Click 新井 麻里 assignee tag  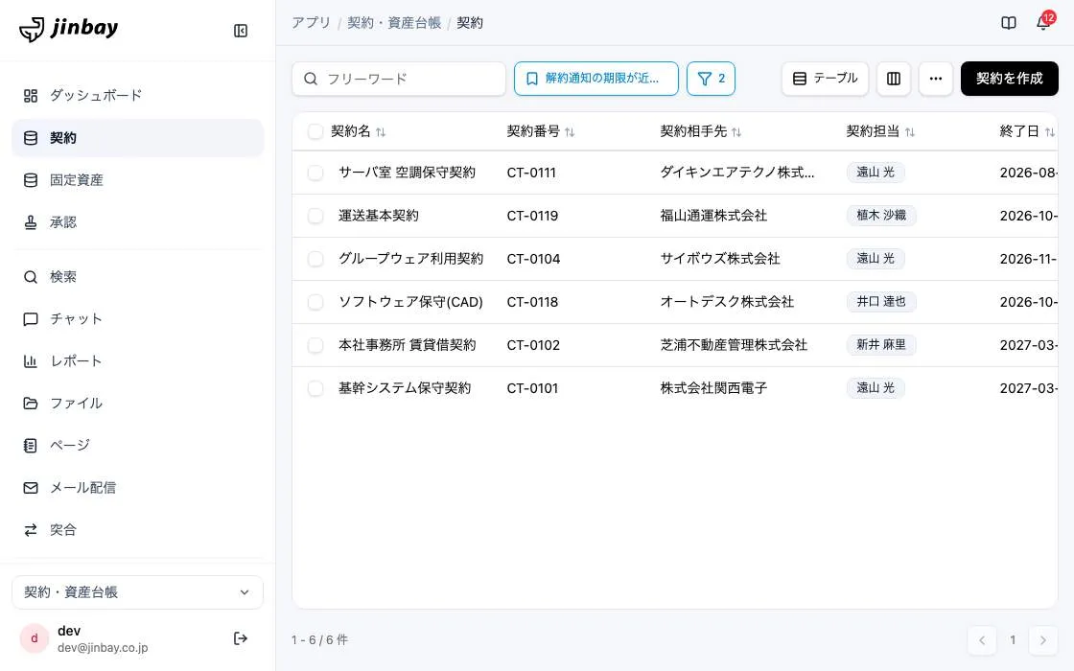(881, 345)
